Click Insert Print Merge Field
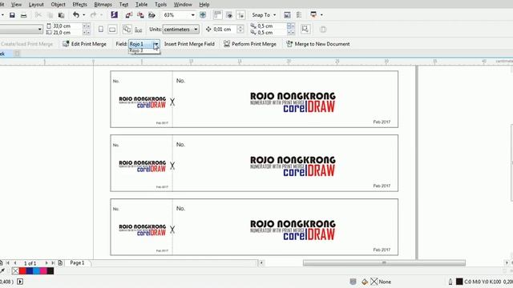 (x=189, y=44)
